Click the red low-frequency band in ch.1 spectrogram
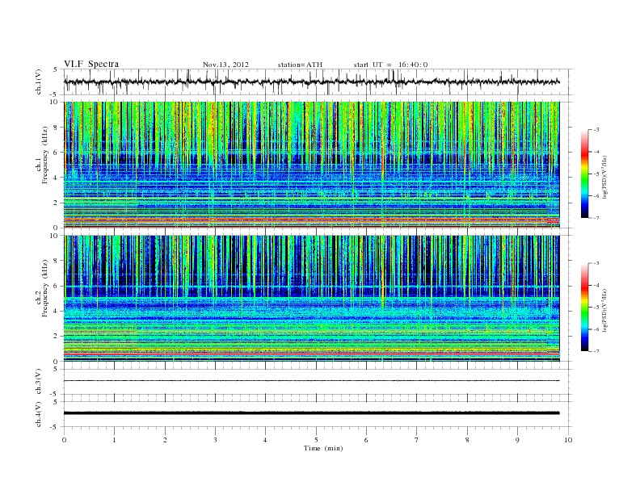This screenshot has width=640, height=494. click(x=311, y=220)
